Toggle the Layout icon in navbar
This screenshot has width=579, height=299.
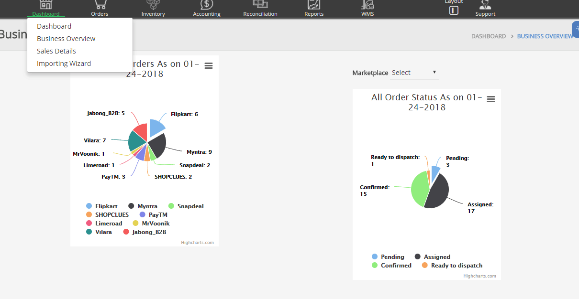tap(454, 10)
